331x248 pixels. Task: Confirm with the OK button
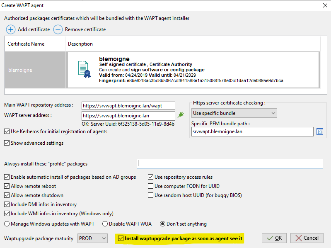(x=274, y=238)
